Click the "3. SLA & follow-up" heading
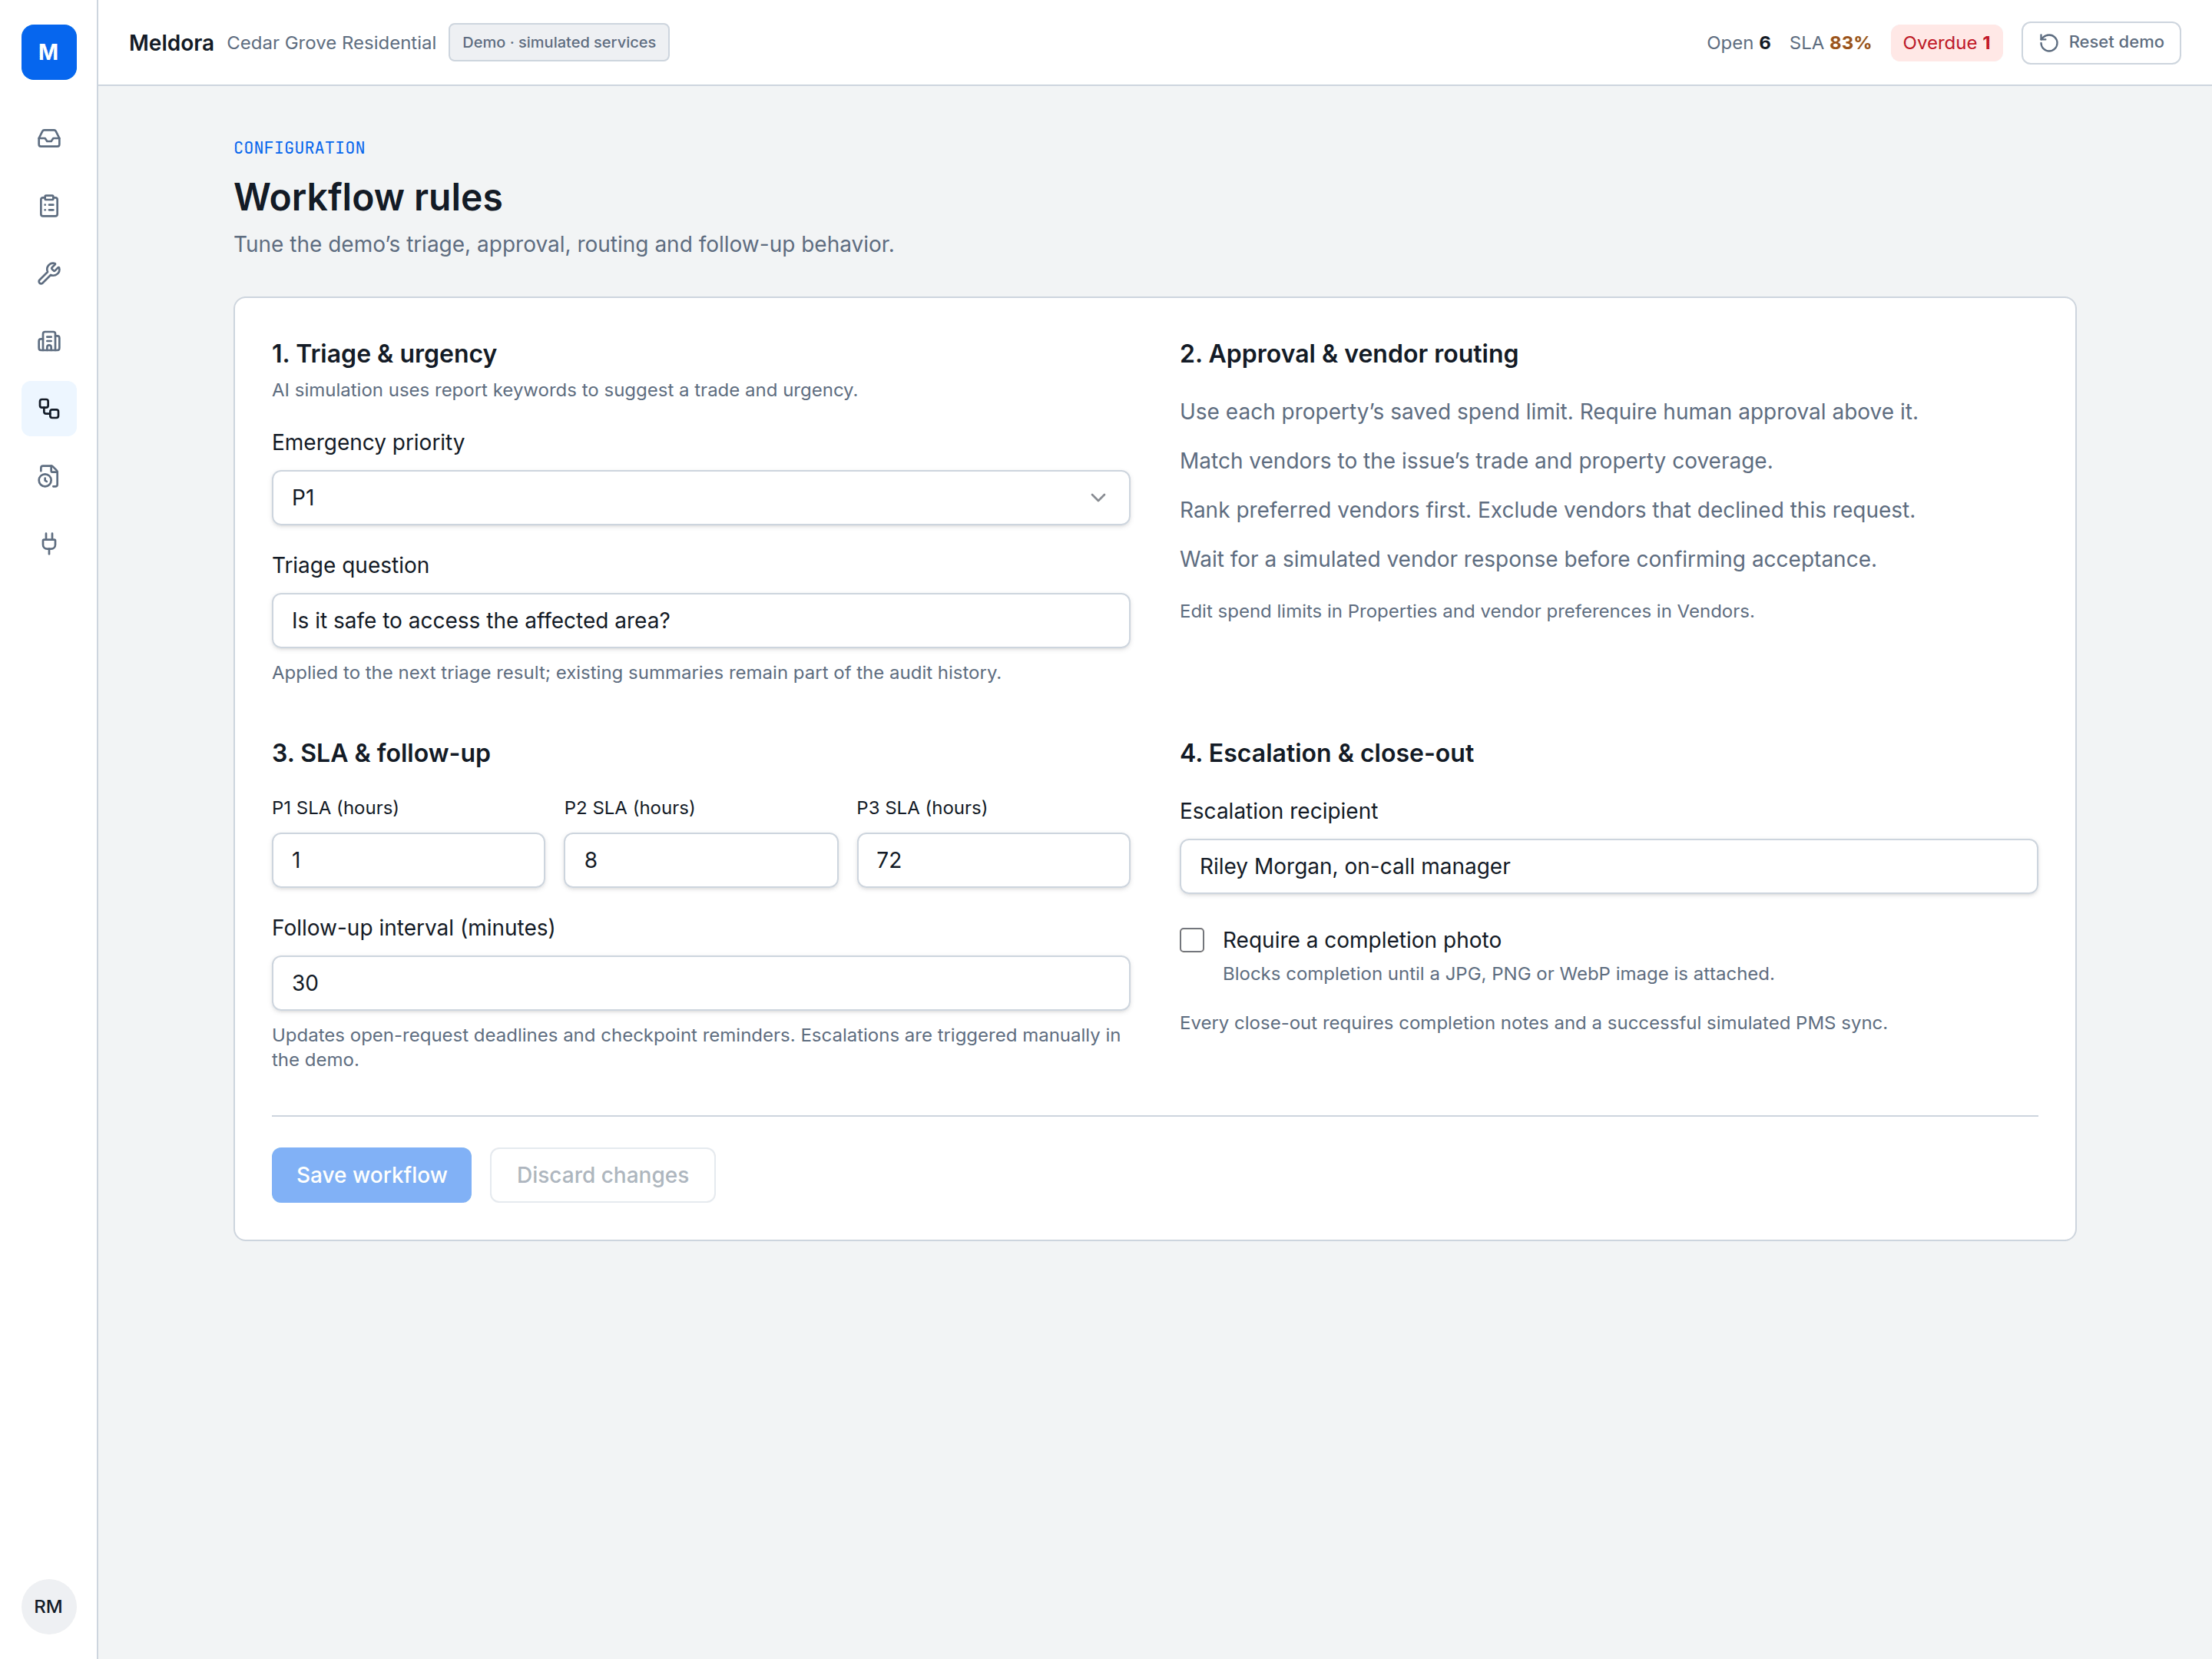This screenshot has width=2212, height=1659. (381, 753)
